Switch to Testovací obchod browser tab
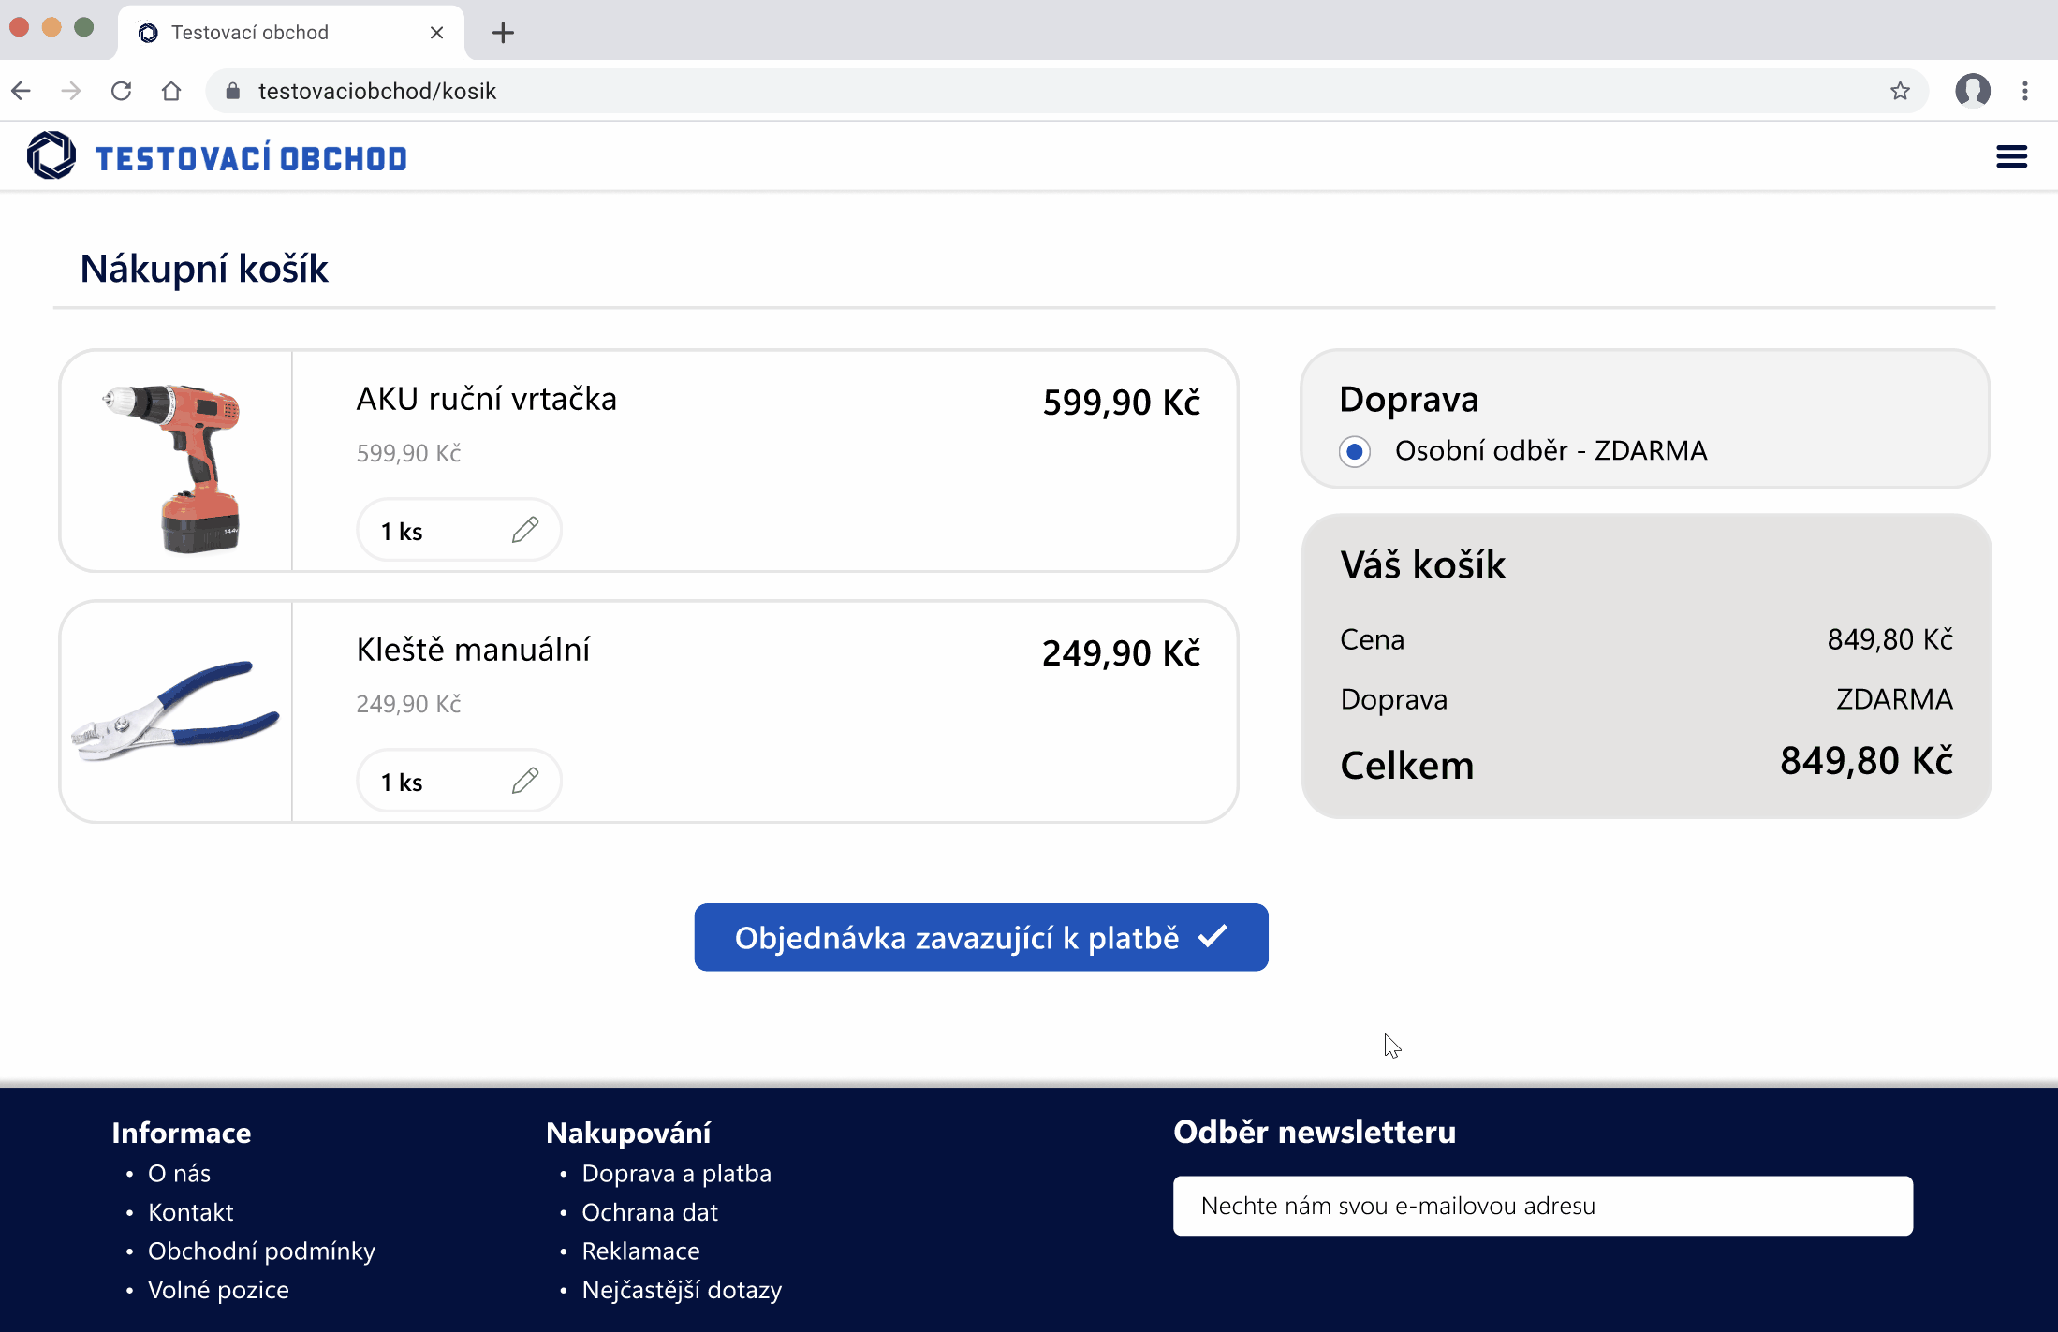2058x1332 pixels. coord(290,33)
